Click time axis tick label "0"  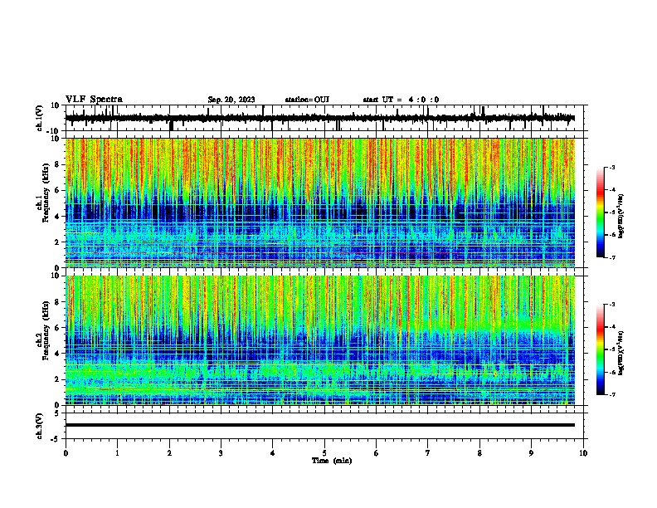coord(66,453)
